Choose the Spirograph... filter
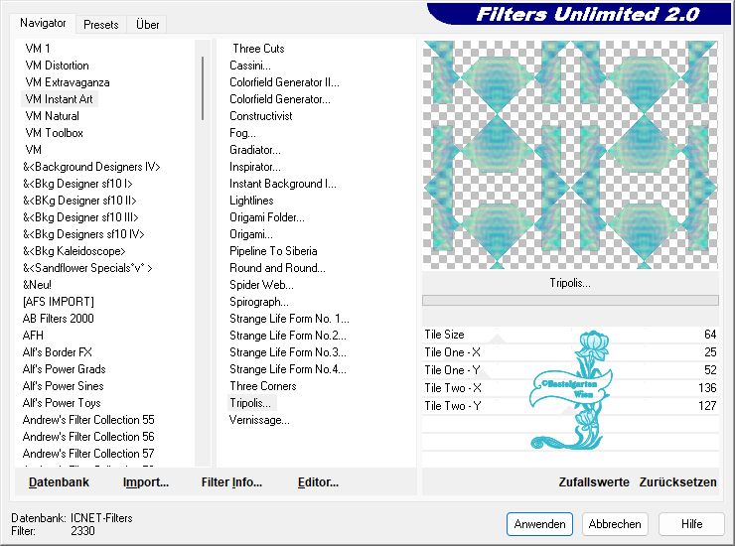Screen dimensions: 735x546 pos(259,302)
